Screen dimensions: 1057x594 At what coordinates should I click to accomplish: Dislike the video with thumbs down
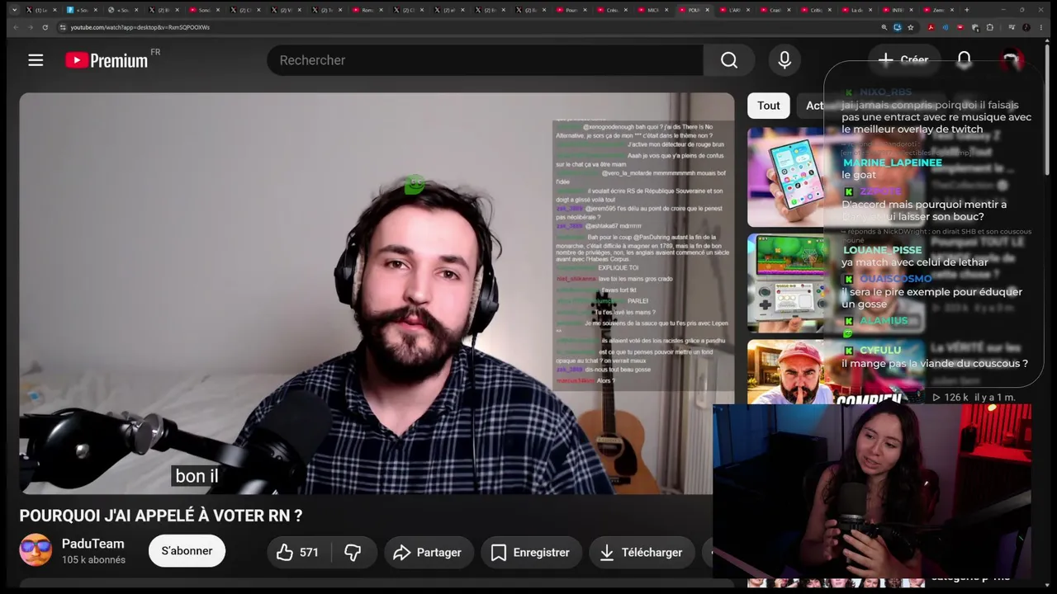[353, 553]
